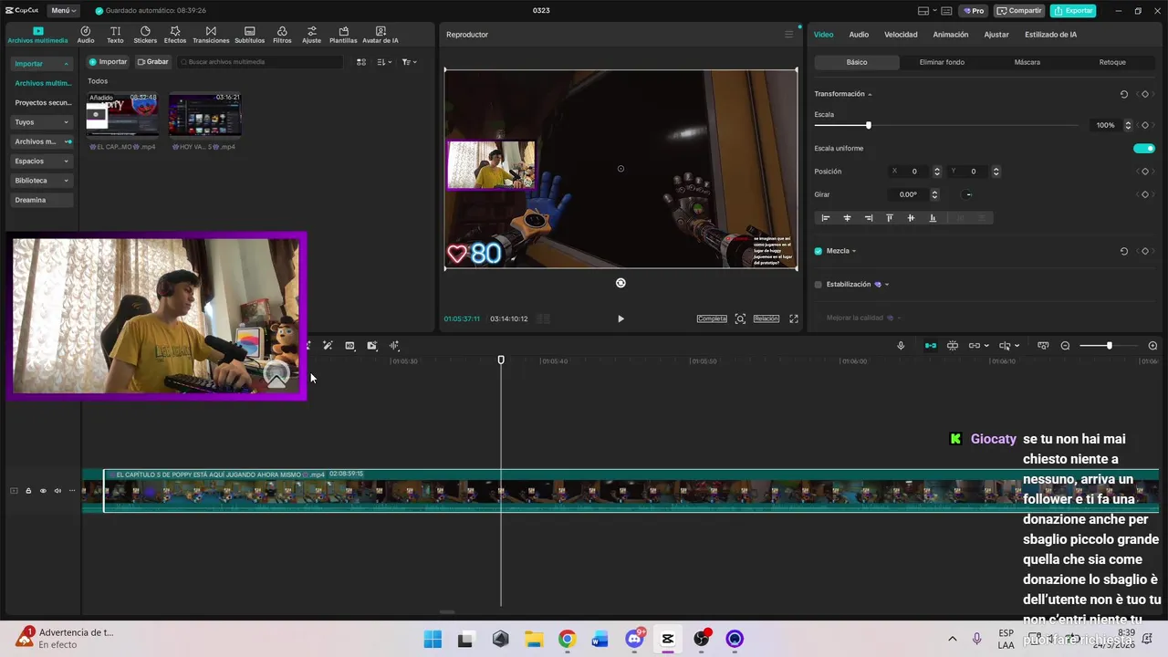
Task: Toggle auto snapping icon in timeline
Action: (x=953, y=346)
